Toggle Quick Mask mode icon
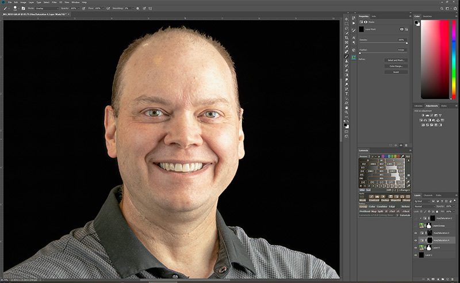 [347, 131]
